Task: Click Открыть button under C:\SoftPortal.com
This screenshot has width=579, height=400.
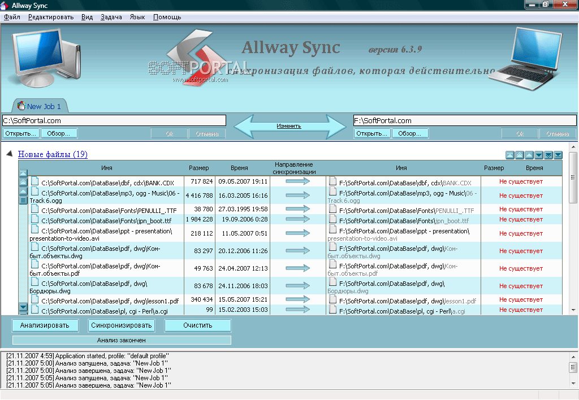Action: [21, 133]
